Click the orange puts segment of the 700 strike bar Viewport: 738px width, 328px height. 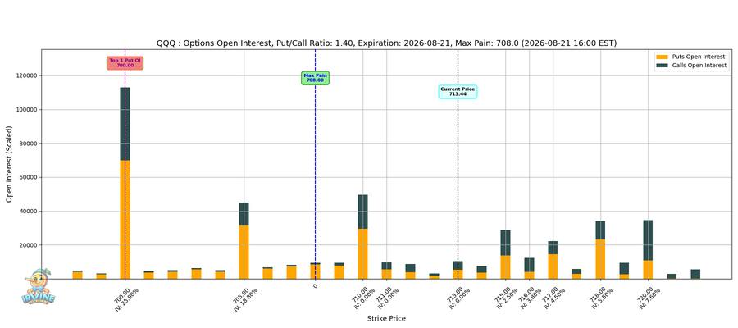[125, 219]
